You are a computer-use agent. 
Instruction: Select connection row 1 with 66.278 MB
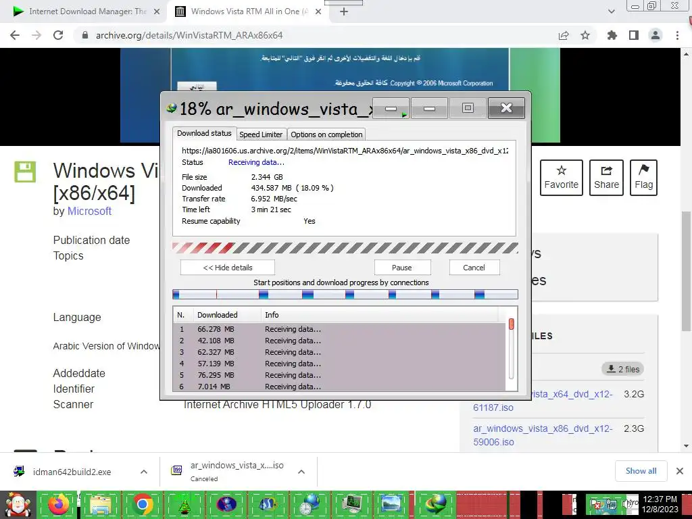[339, 329]
